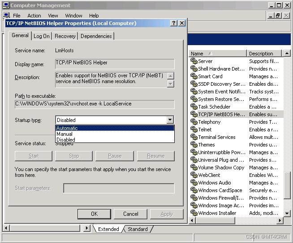Click the Windows Audio gear icon
Image resolution: width=293 pixels, height=243 pixels.
(194, 182)
